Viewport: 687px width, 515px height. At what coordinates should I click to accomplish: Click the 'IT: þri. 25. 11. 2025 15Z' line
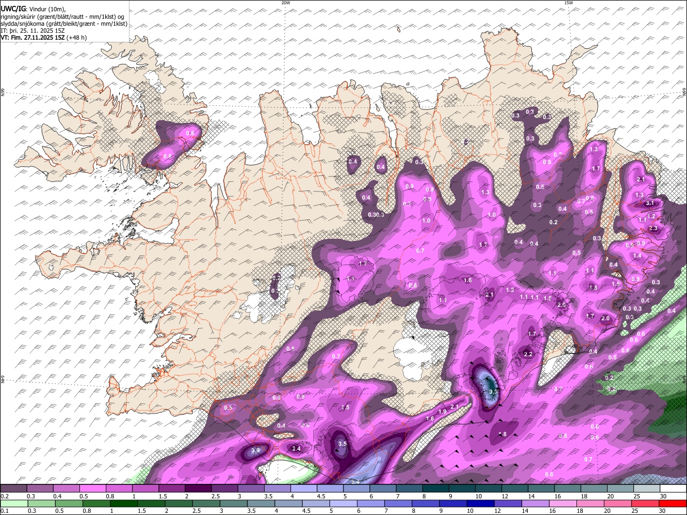[x=33, y=31]
